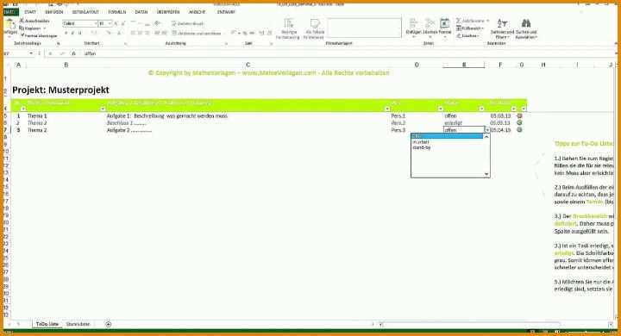Click Füllbereich fill button
The image size is (621, 336).
click(x=470, y=28)
